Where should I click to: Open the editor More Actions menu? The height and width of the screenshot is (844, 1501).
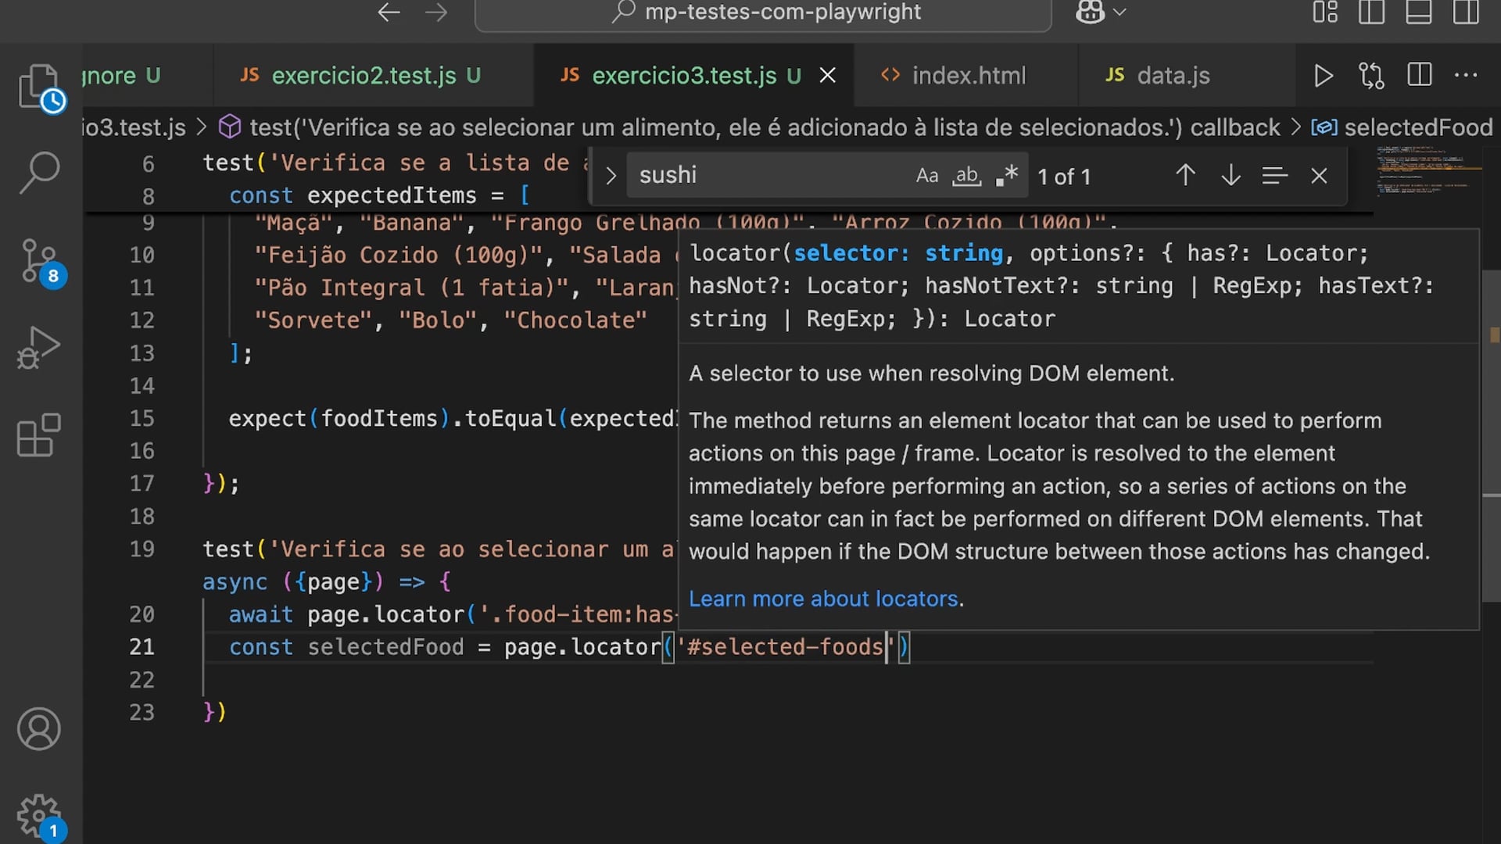1466,76
